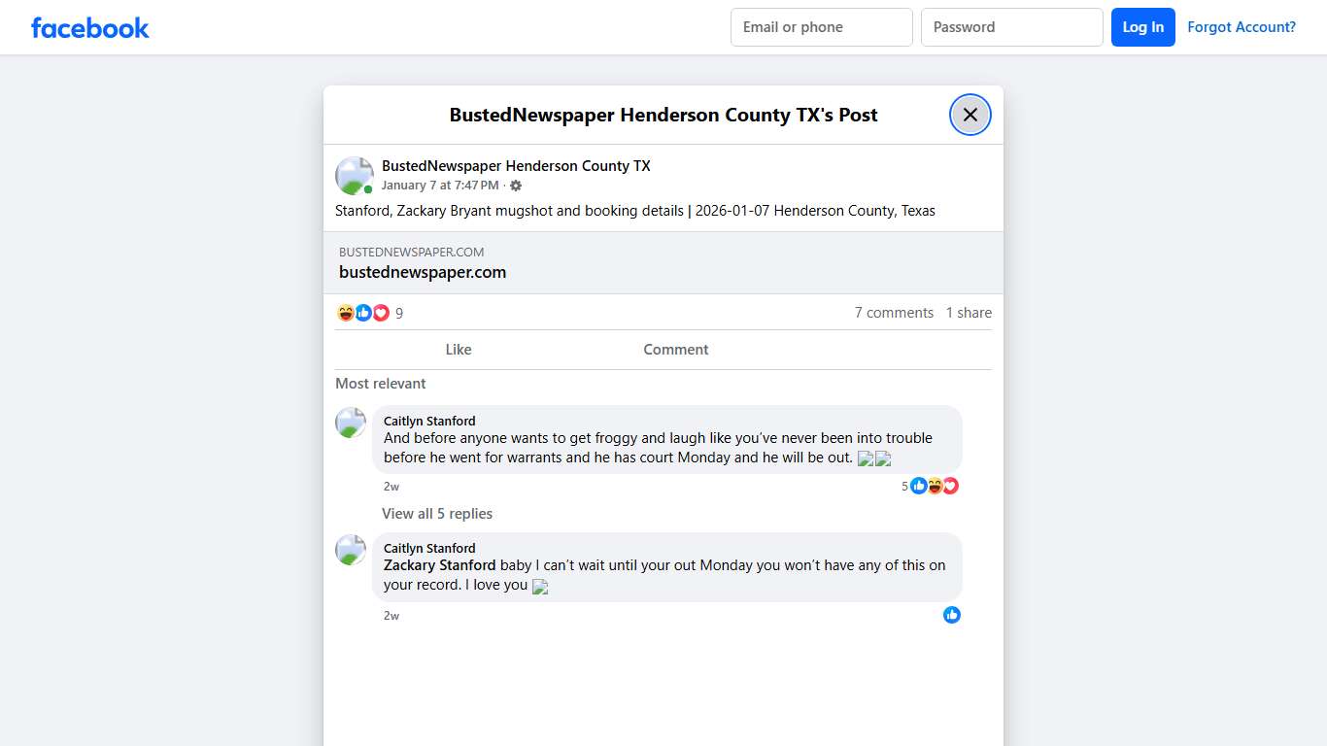
Task: Visit the bustednewspaper.com link
Action: click(x=422, y=272)
